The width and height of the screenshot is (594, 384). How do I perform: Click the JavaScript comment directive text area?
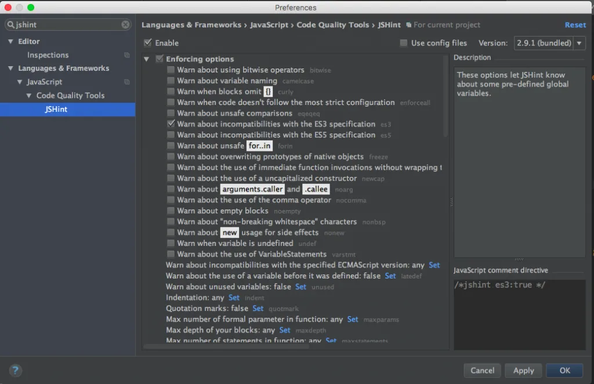coord(520,314)
